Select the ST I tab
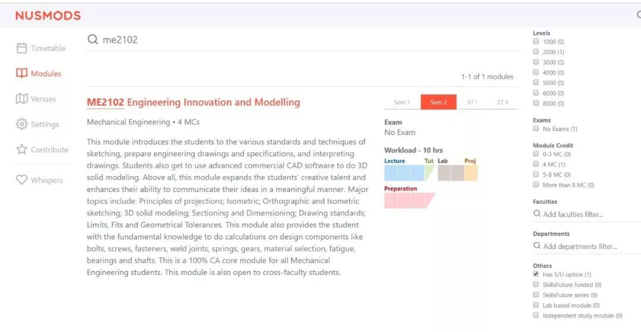The width and height of the screenshot is (641, 332). pos(472,102)
